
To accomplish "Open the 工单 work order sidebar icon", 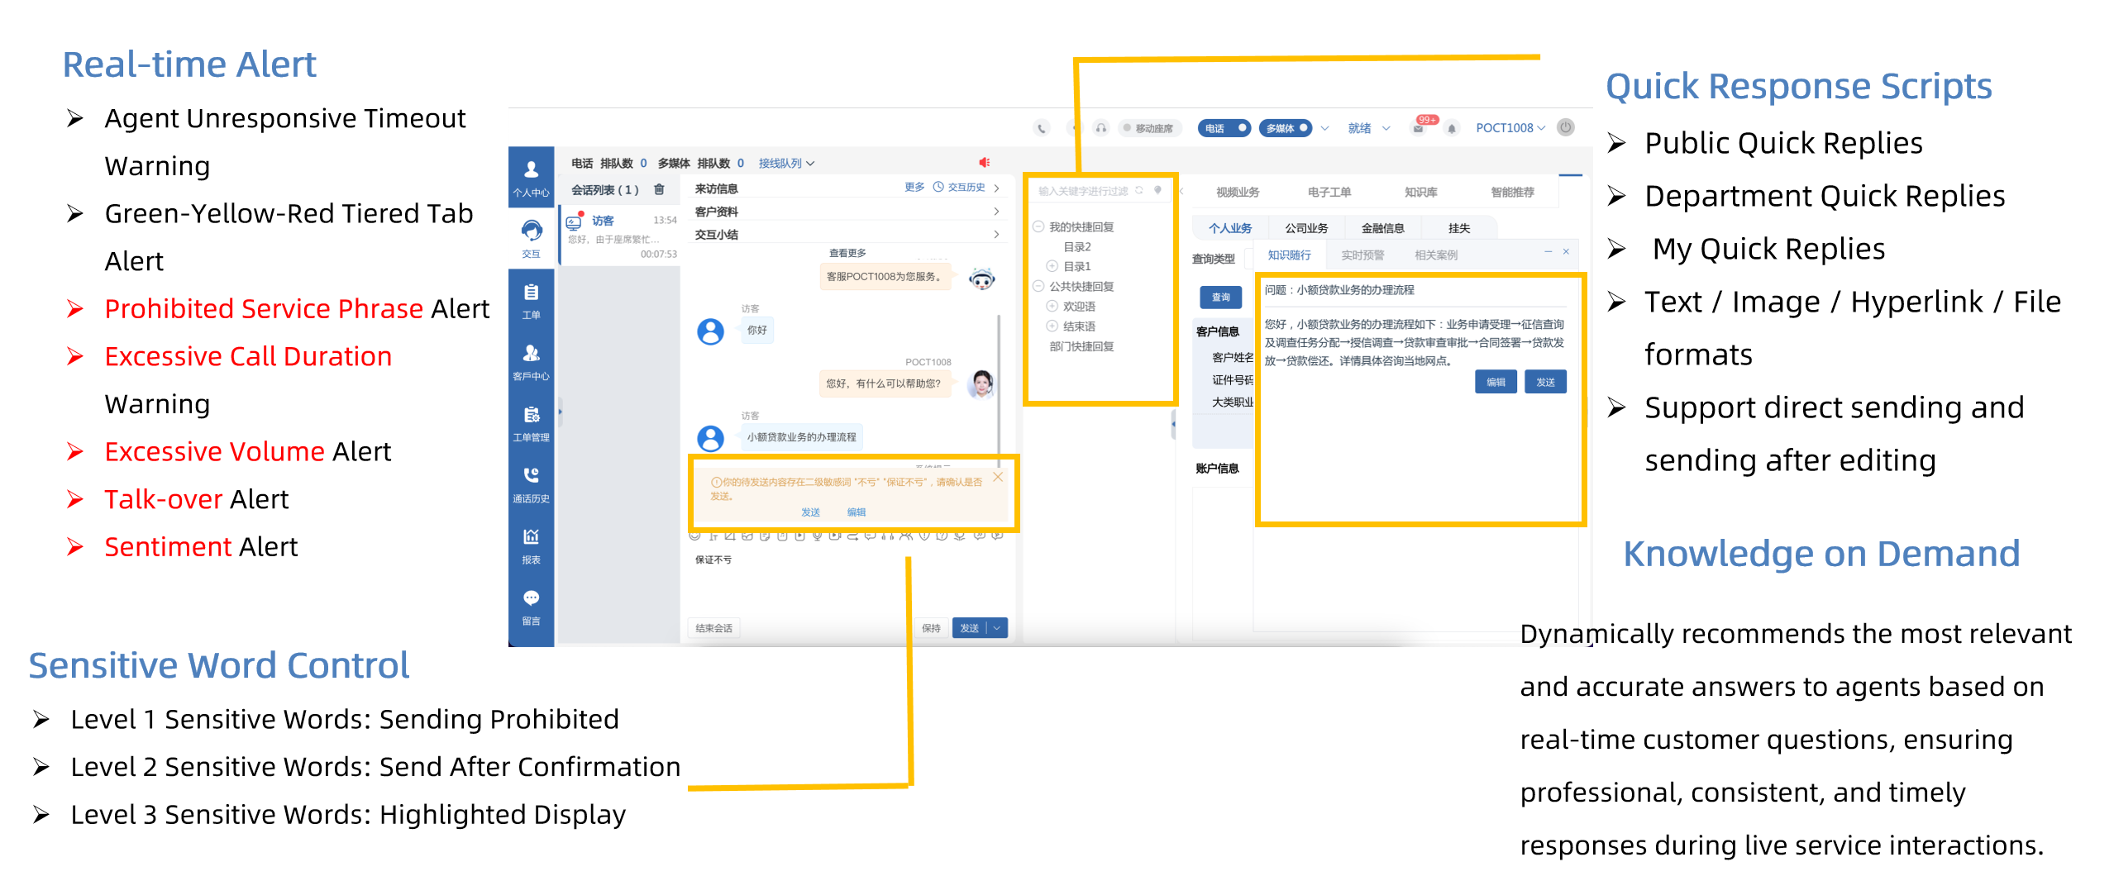I will (x=531, y=301).
